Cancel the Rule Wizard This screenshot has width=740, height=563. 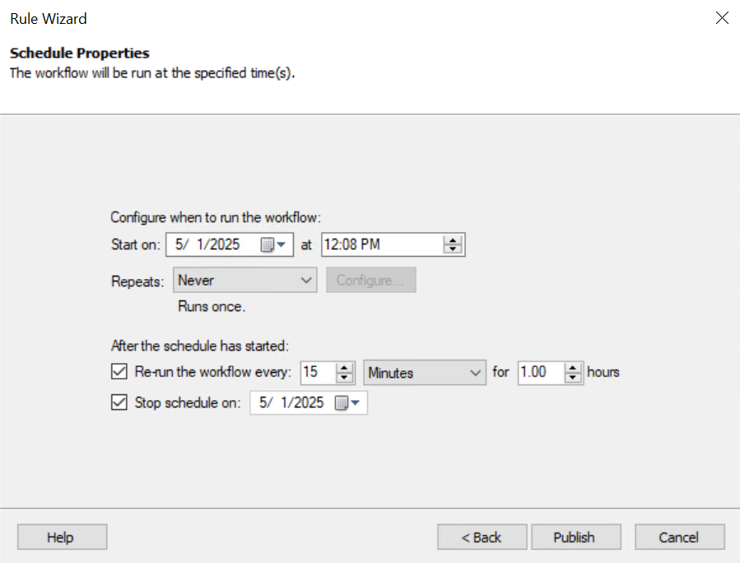click(679, 537)
